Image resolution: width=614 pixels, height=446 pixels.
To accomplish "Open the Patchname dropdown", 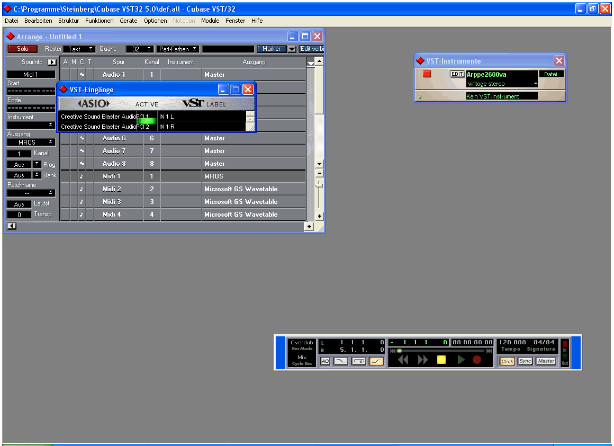I will point(31,193).
